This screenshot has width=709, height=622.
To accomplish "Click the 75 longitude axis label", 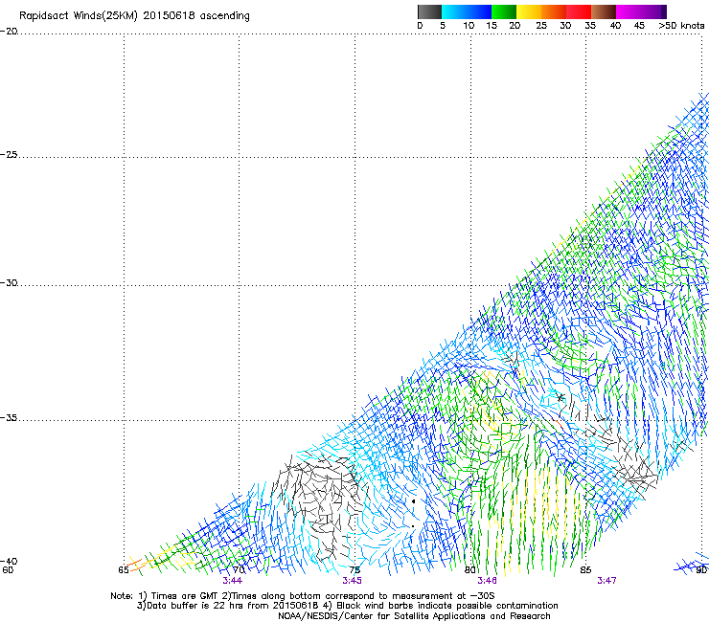I will click(354, 570).
